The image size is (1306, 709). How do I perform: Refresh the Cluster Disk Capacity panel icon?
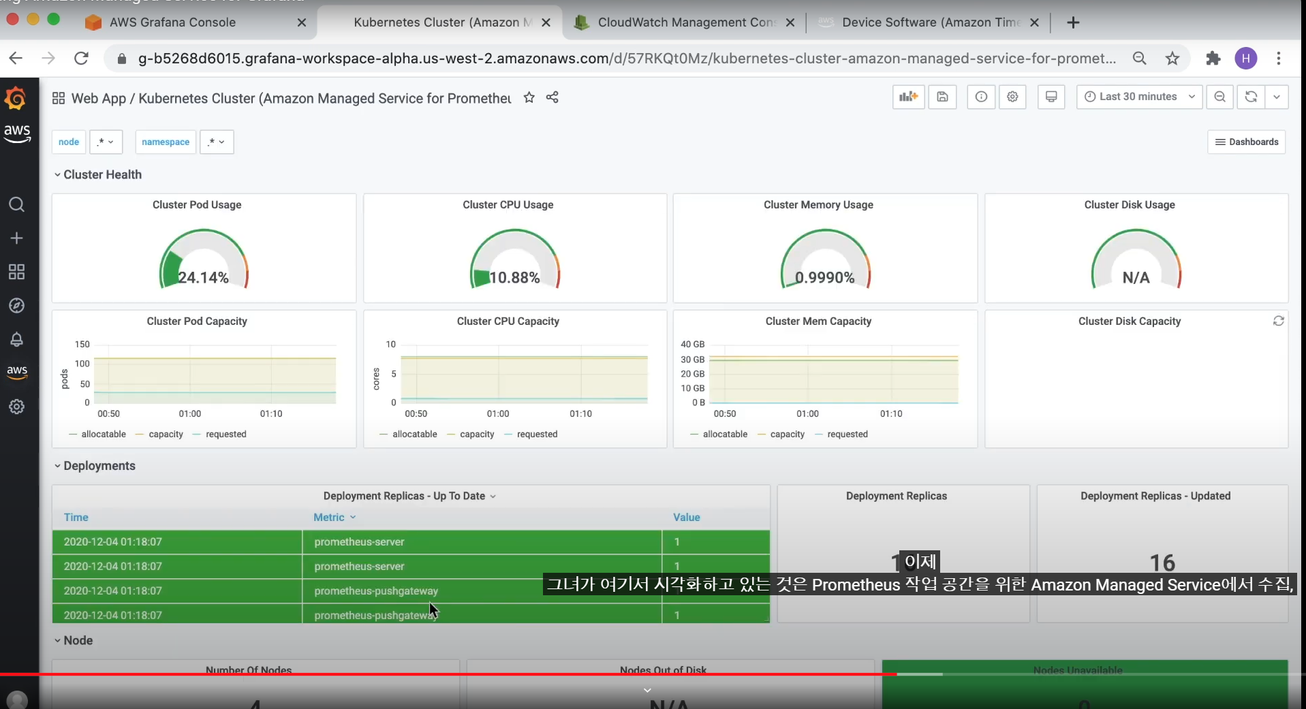point(1279,321)
